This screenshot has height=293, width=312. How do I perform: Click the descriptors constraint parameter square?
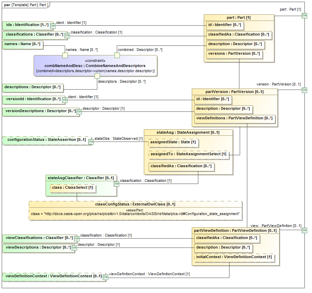pos(97,76)
